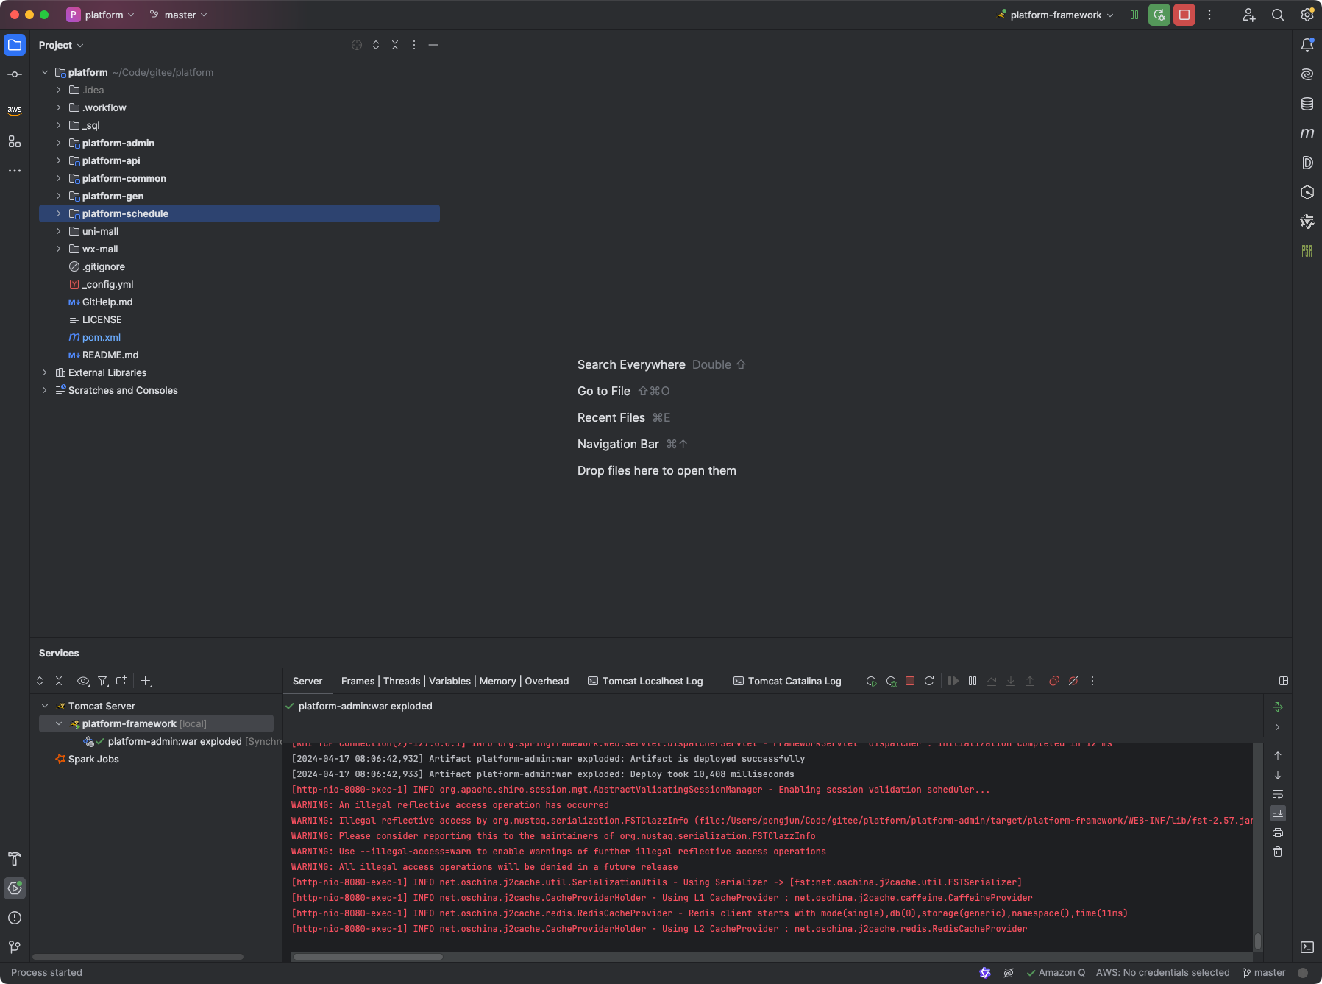
Task: Open platform-framework run configuration dropdown
Action: 1056,15
